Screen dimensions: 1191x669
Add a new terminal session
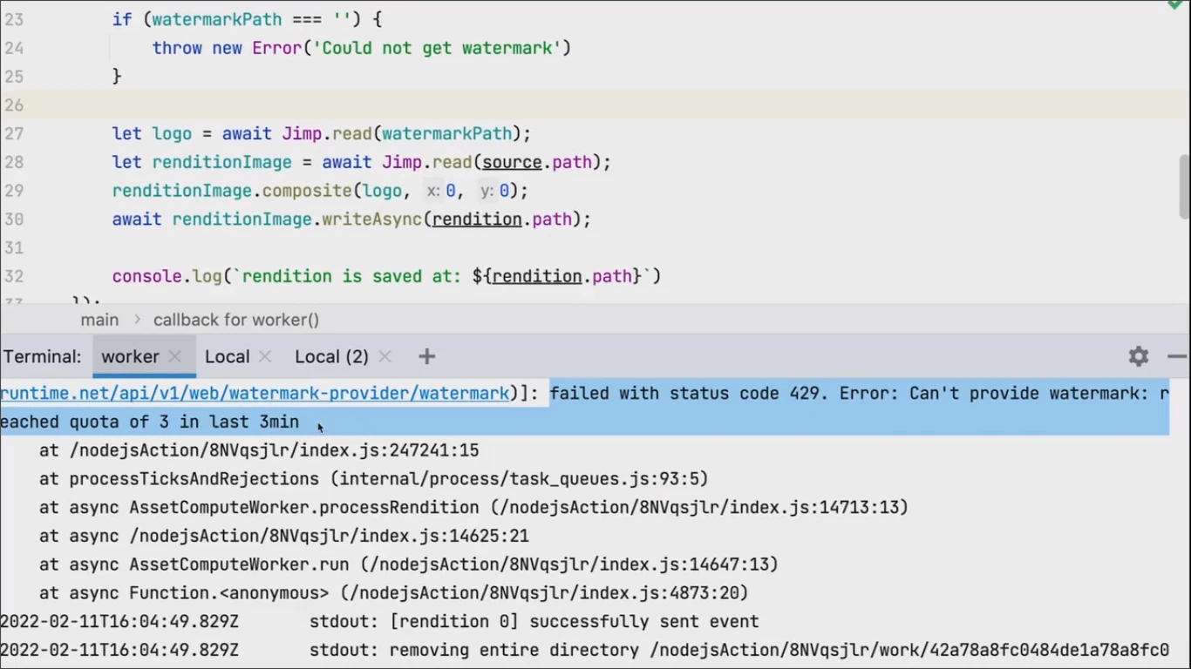pyautogui.click(x=426, y=356)
